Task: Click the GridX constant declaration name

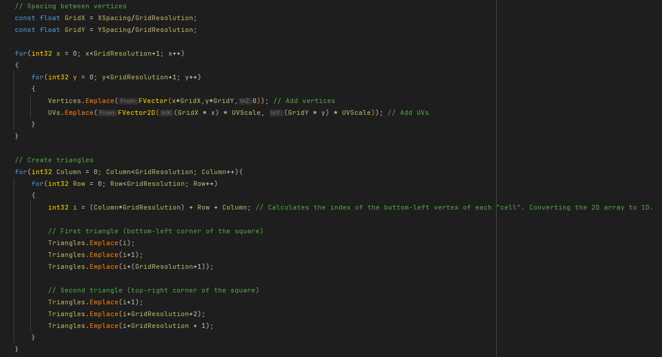Action: point(75,18)
